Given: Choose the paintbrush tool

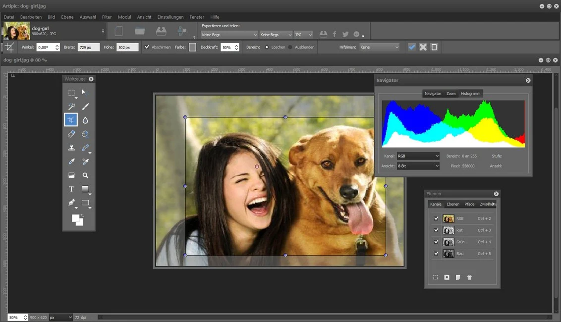Looking at the screenshot, I should [85, 106].
